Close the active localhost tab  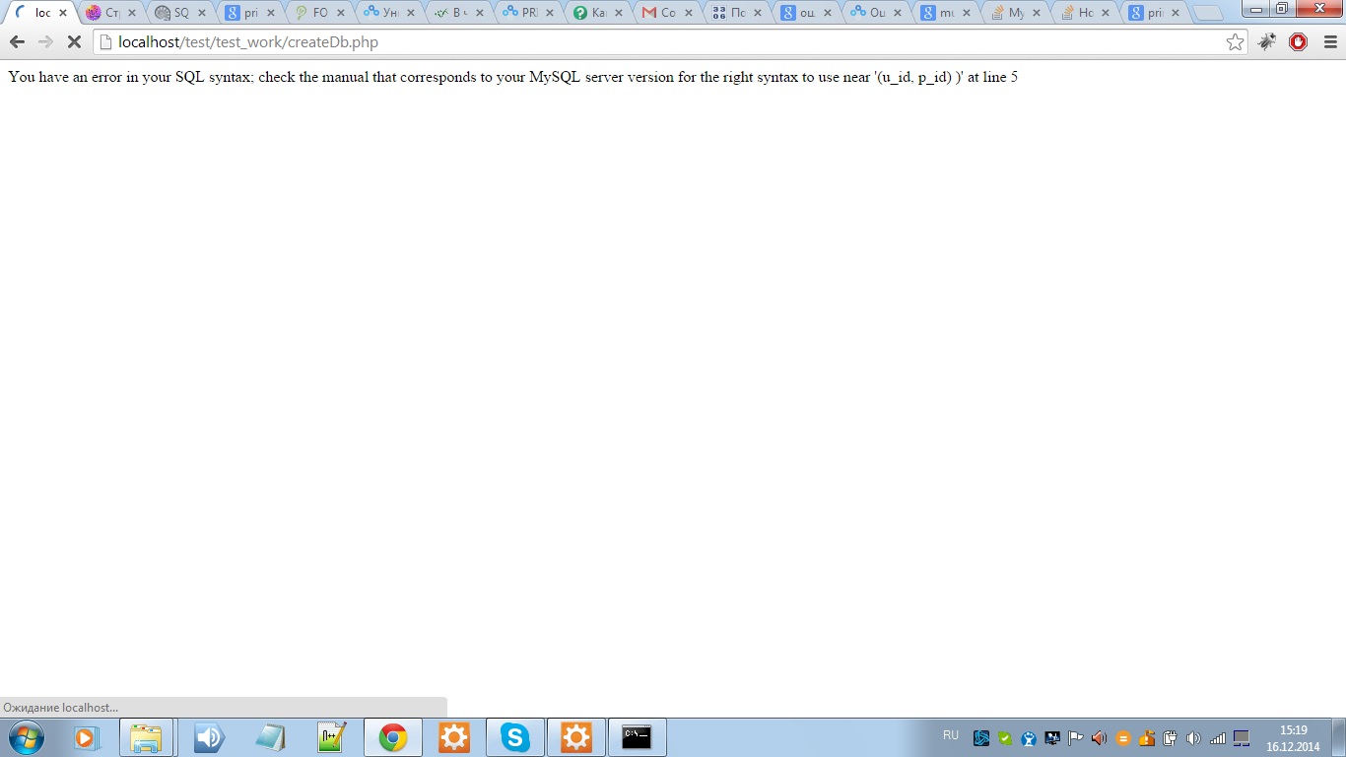coord(63,13)
